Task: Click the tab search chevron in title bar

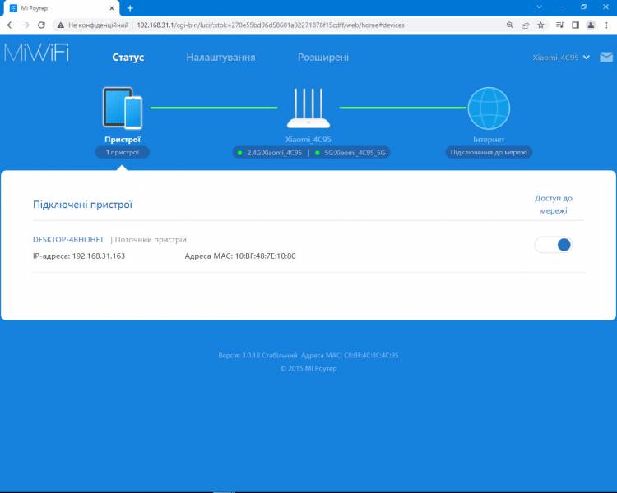Action: point(539,7)
